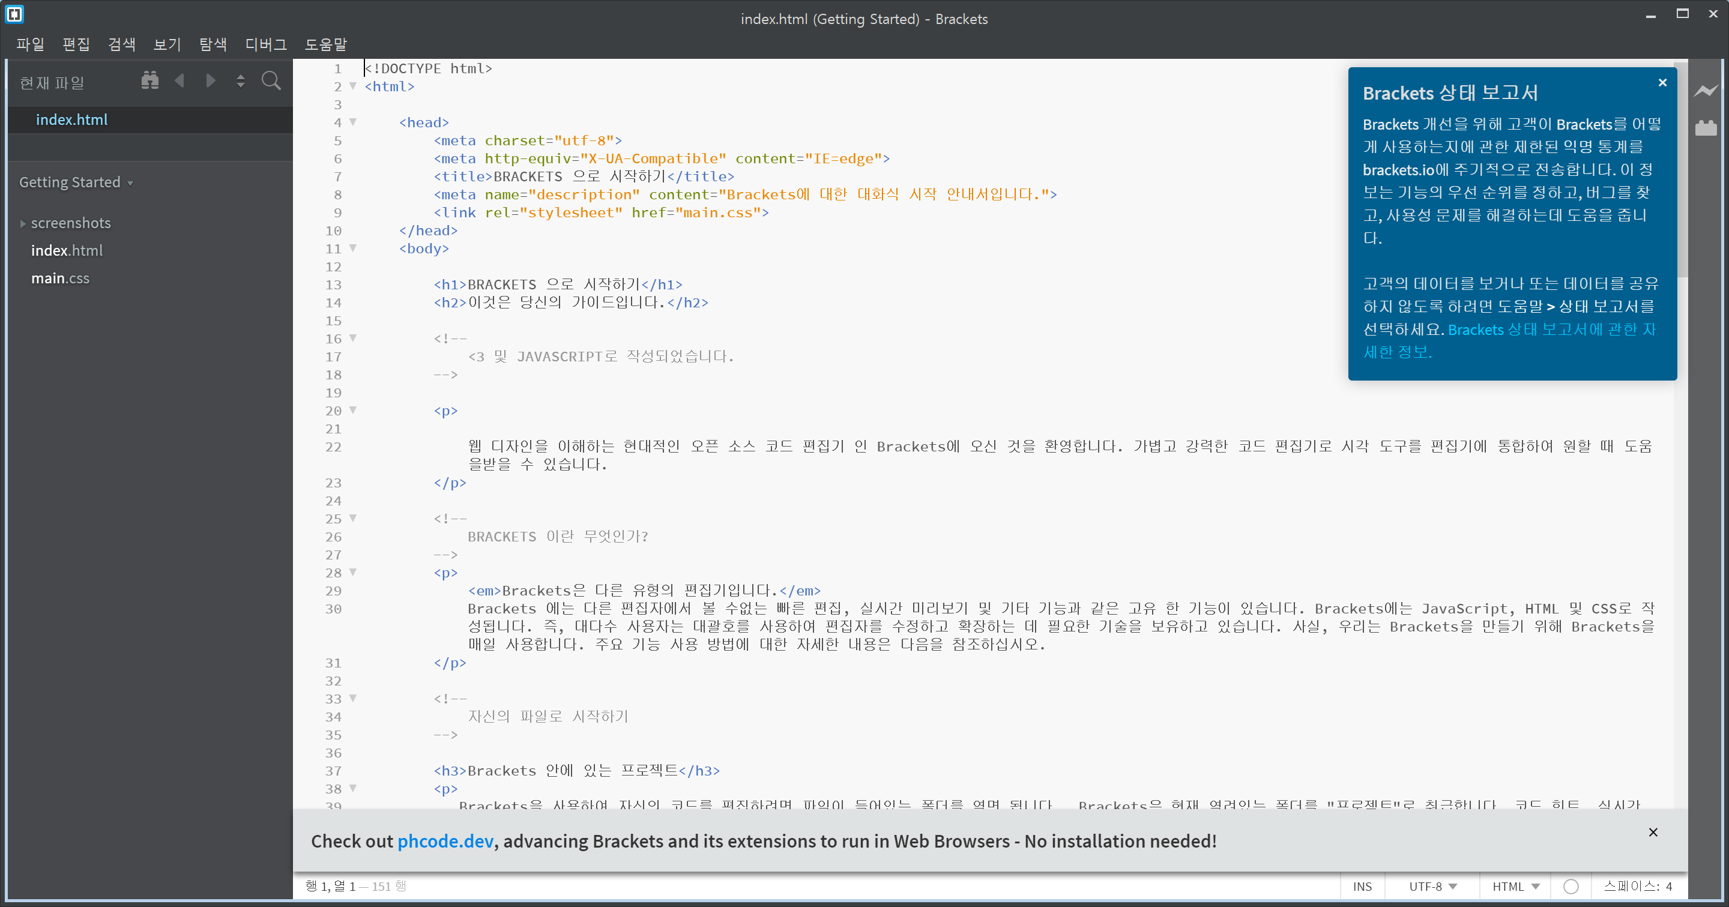
Task: Minimize the Brackets window
Action: tap(1650, 15)
